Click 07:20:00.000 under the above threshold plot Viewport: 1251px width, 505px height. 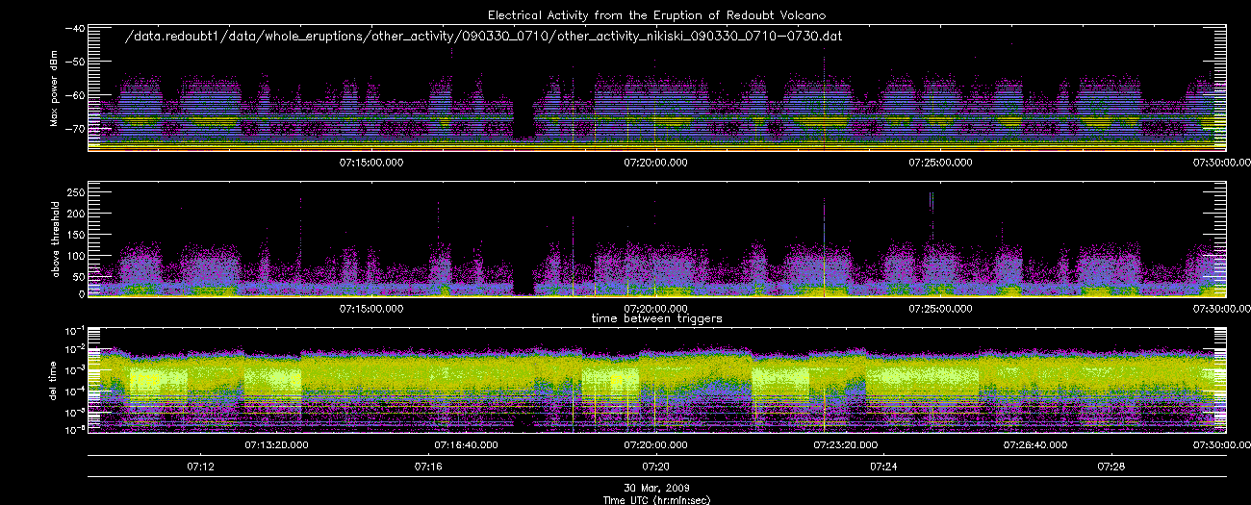point(656,309)
